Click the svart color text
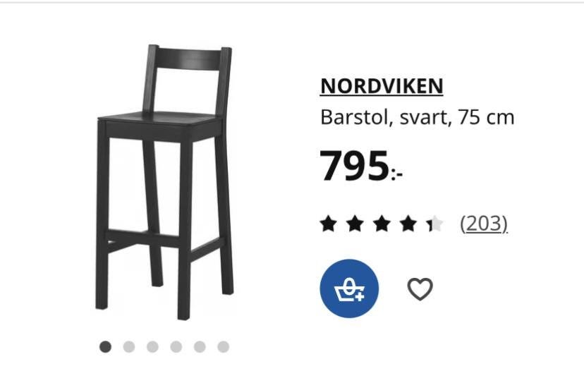The image size is (584, 376). pyautogui.click(x=426, y=118)
